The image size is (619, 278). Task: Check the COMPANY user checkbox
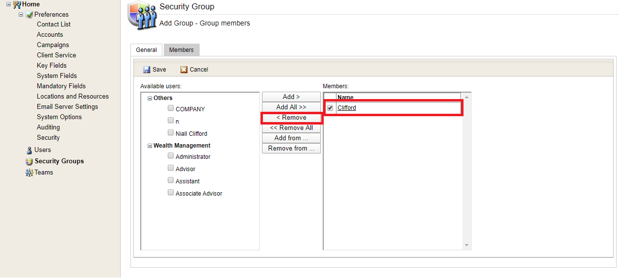click(170, 108)
